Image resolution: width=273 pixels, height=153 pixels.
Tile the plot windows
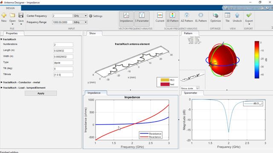tap(227, 17)
